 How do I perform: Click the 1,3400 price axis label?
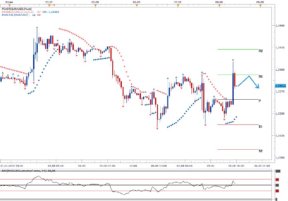pyautogui.click(x=280, y=69)
